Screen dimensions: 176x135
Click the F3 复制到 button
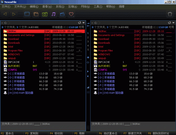[32, 133]
